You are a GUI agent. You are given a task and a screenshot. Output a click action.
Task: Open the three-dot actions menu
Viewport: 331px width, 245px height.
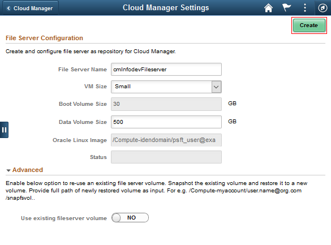(305, 8)
